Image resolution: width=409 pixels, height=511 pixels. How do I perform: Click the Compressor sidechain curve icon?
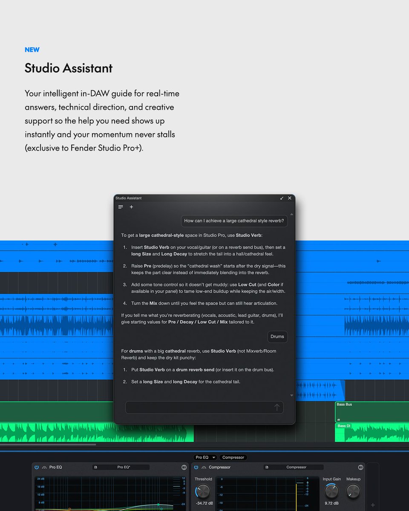[204, 467]
